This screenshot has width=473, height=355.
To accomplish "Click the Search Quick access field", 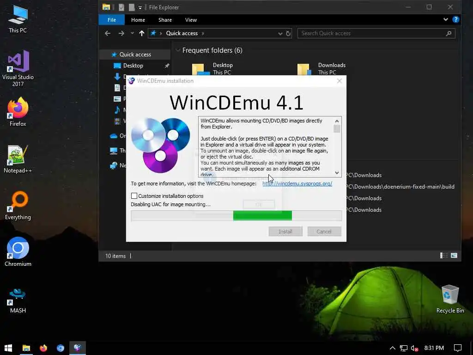I will pyautogui.click(x=376, y=33).
